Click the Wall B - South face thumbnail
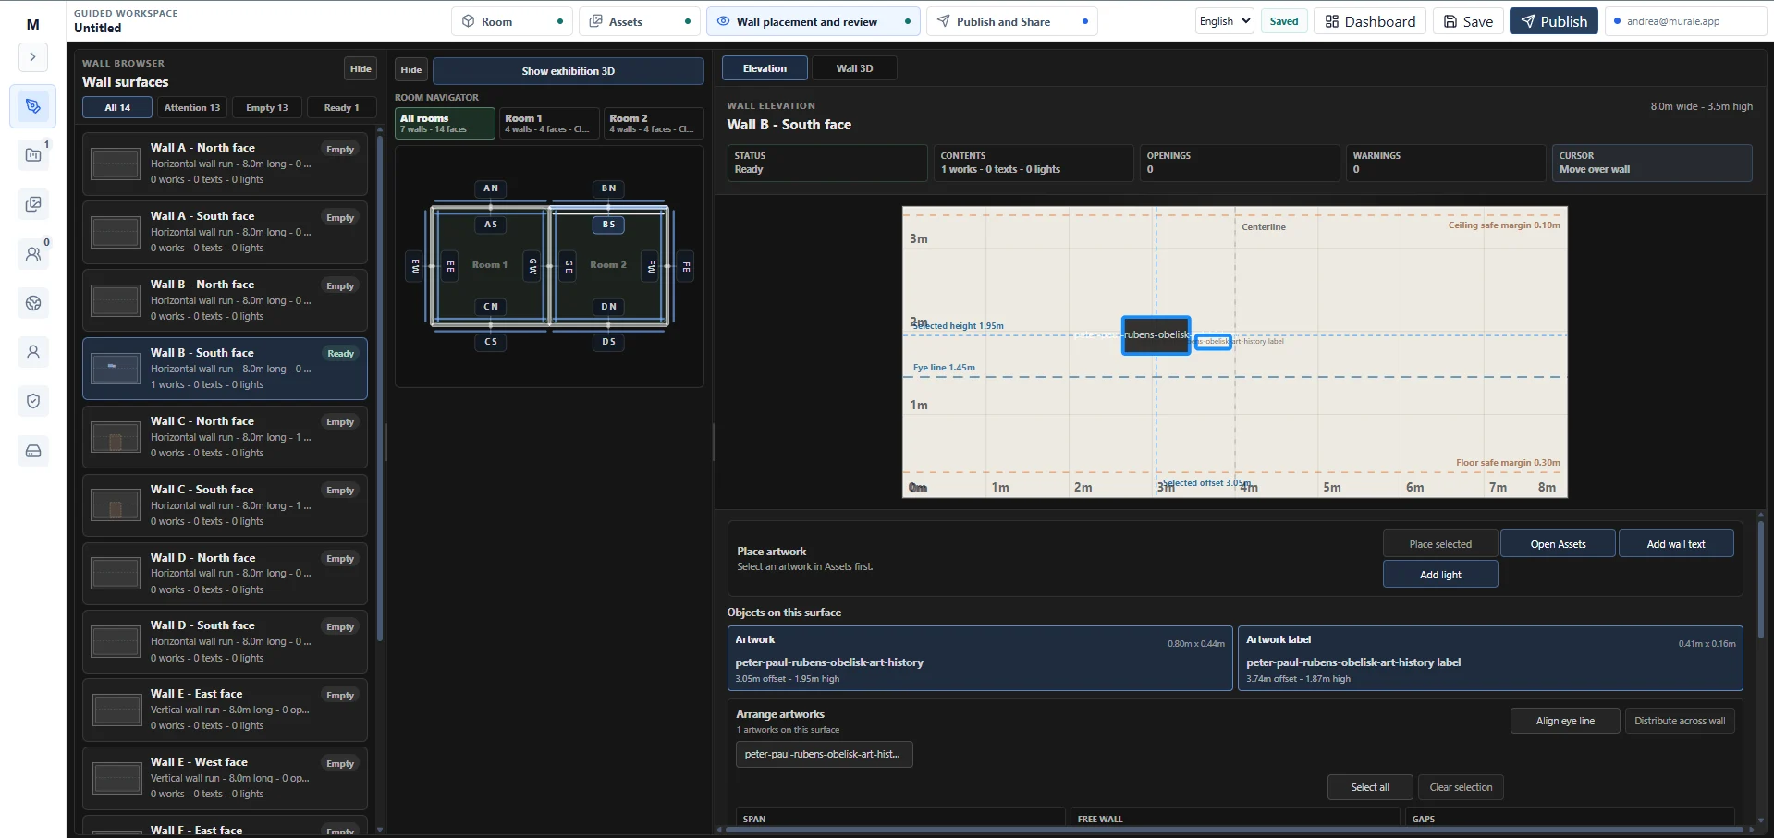1774x838 pixels. click(x=116, y=369)
